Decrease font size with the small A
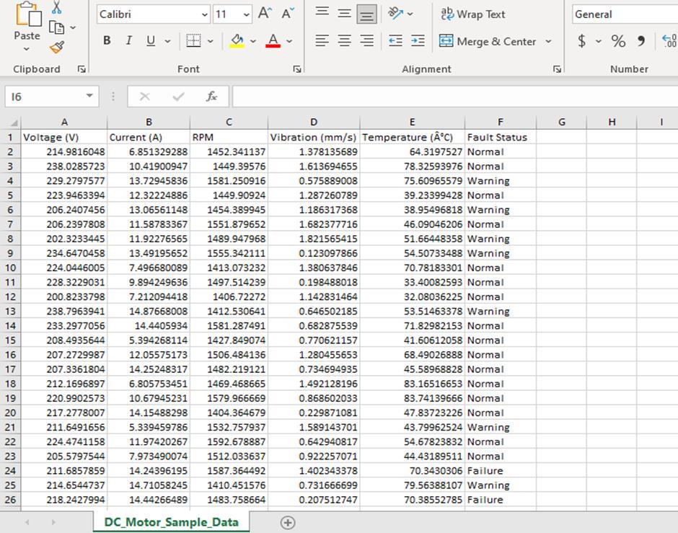This screenshot has height=533, width=678. point(288,14)
